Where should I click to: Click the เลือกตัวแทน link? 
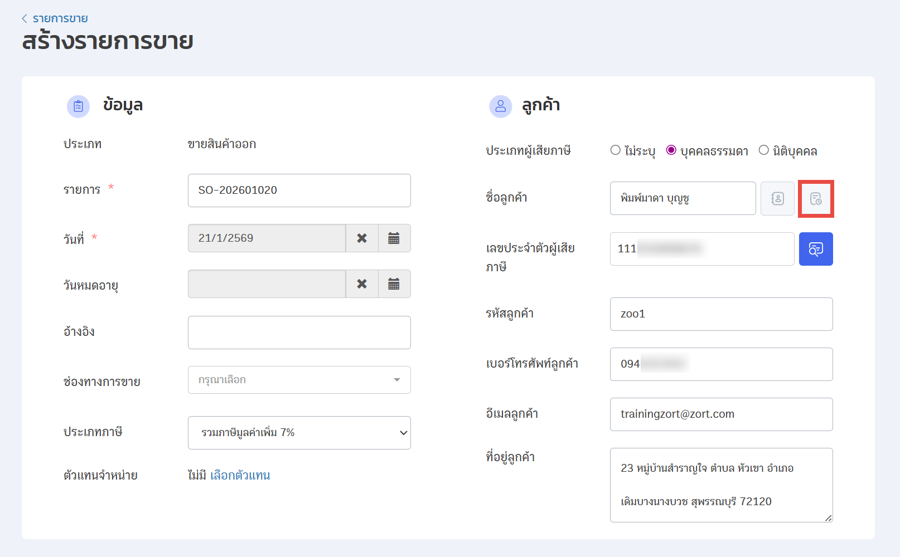click(240, 475)
